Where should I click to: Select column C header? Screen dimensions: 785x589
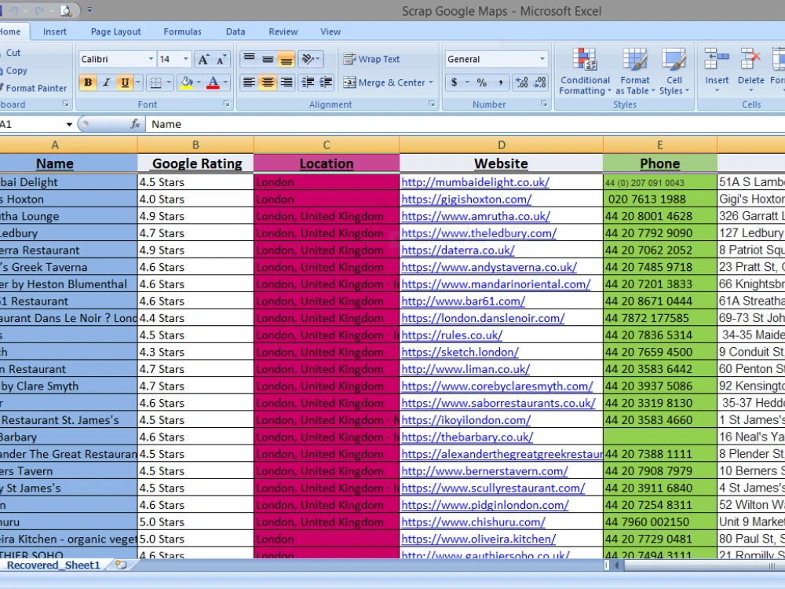click(x=327, y=145)
